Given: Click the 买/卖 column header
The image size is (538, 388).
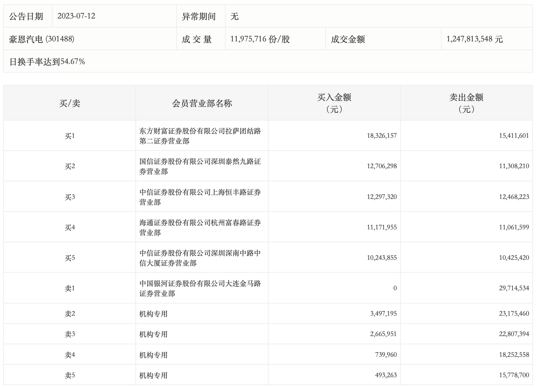Looking at the screenshot, I should [69, 103].
